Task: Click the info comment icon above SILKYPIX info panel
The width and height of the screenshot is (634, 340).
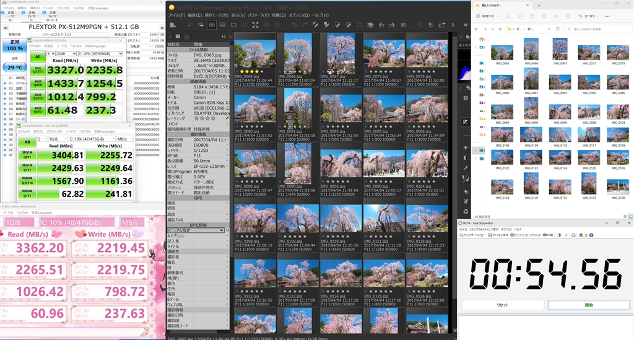Action: pos(178,37)
